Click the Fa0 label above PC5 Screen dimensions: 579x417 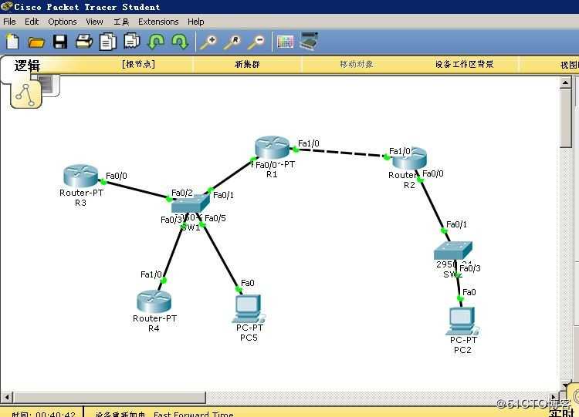247,283
